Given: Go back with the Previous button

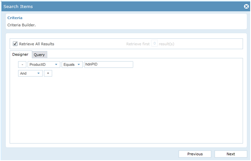Looking at the screenshot, I should coord(195,154).
